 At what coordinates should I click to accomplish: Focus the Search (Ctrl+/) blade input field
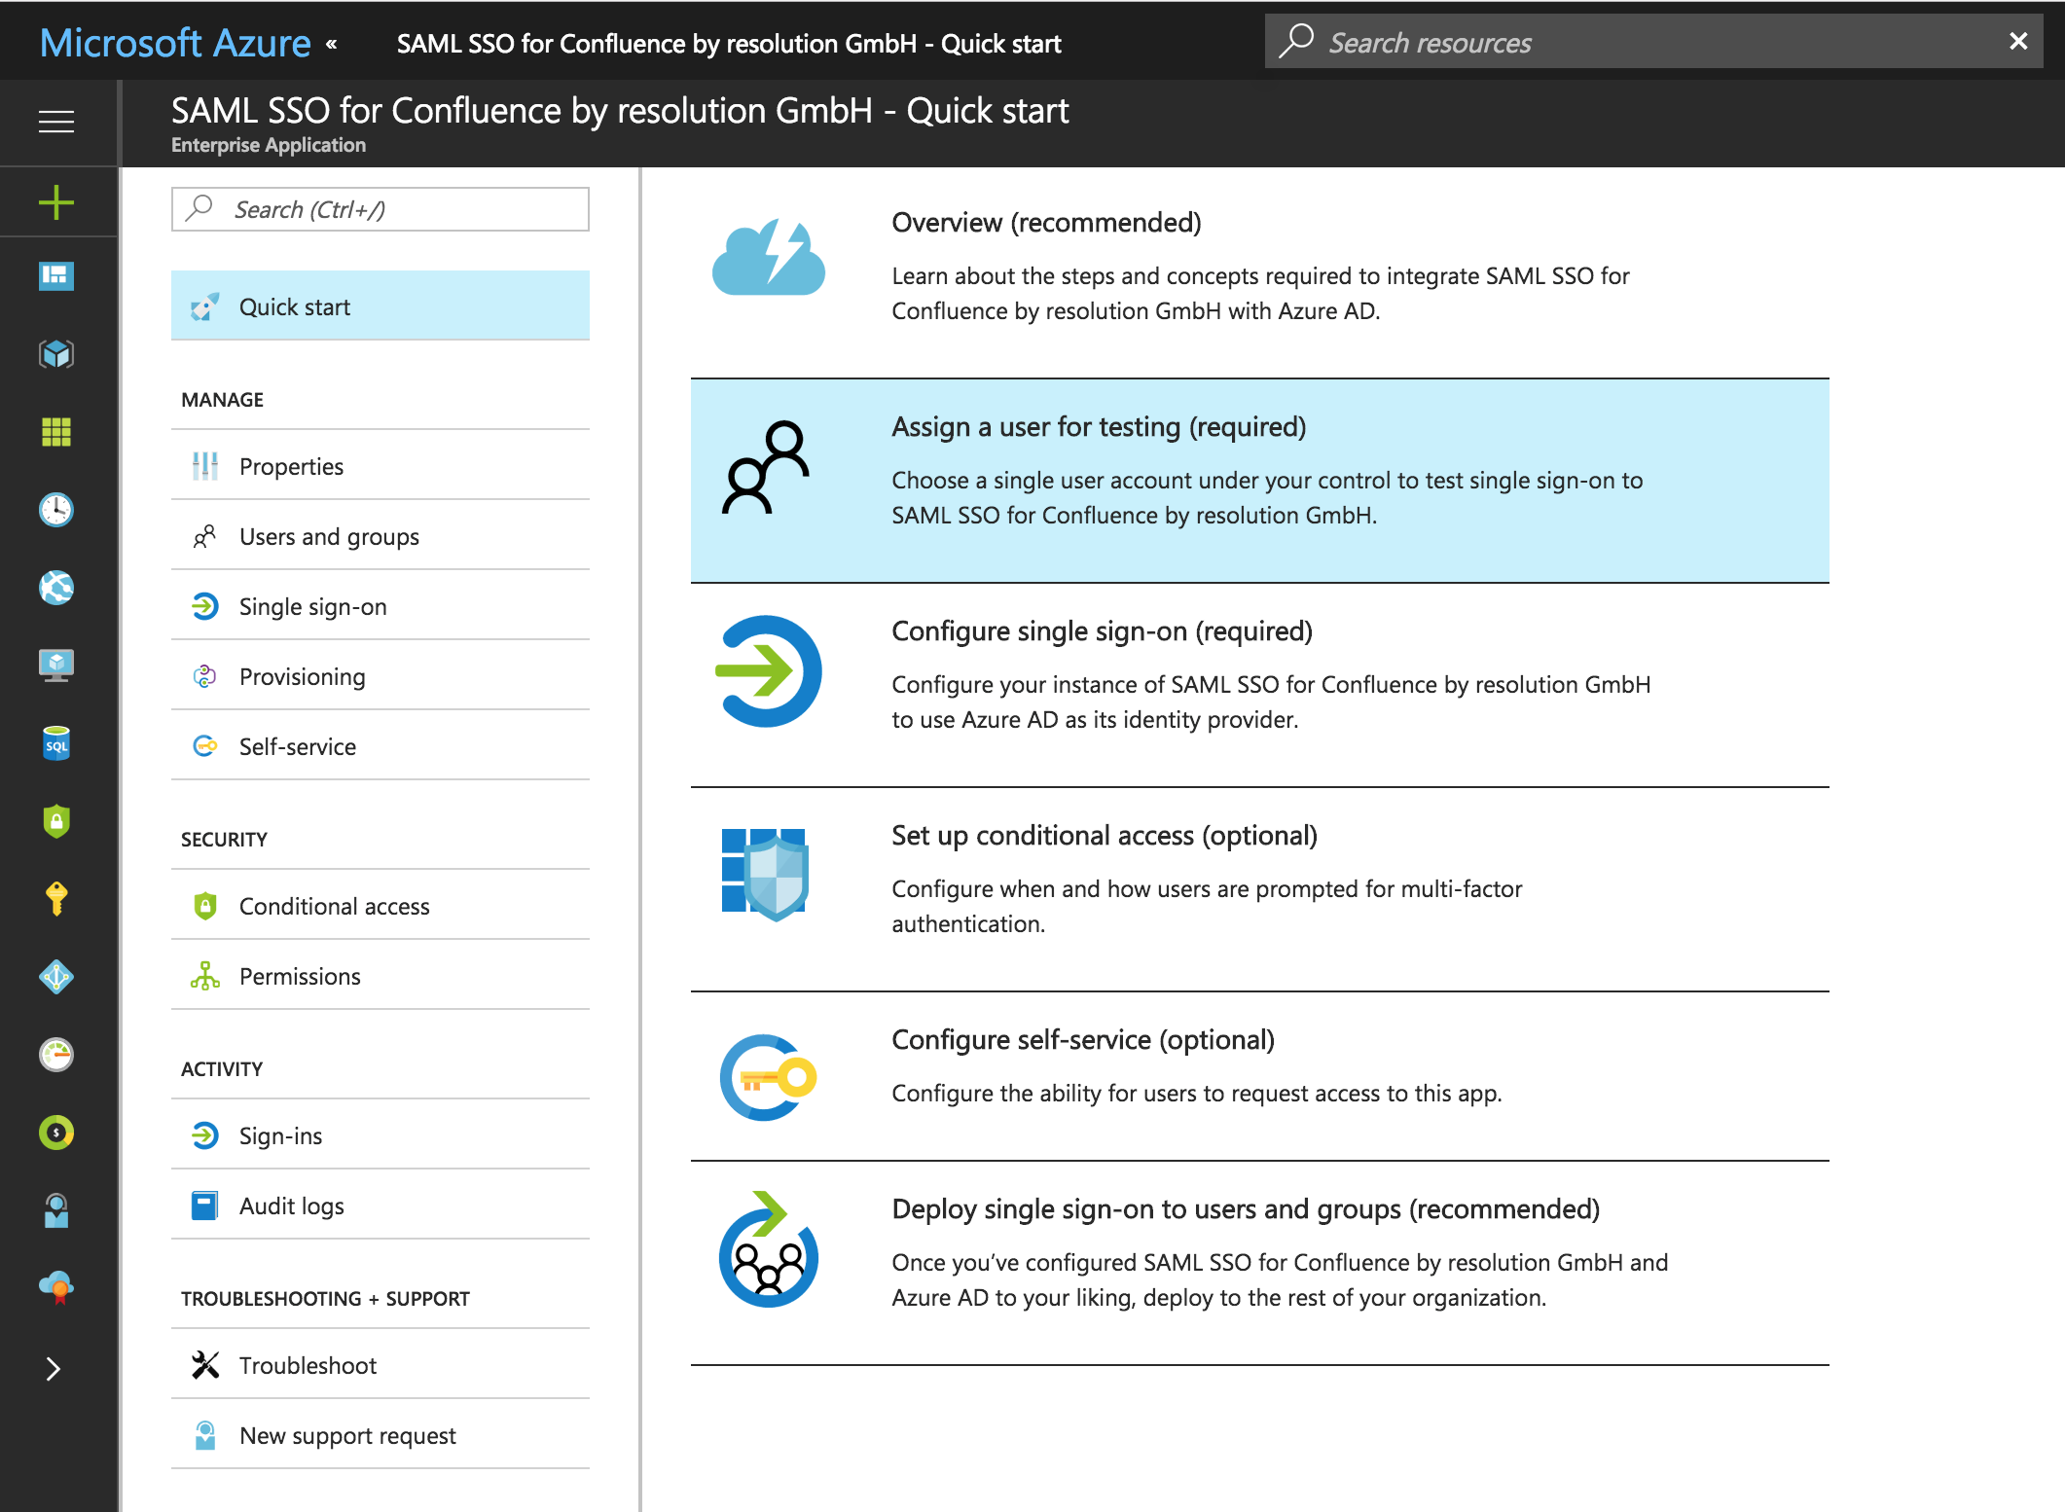pos(380,209)
